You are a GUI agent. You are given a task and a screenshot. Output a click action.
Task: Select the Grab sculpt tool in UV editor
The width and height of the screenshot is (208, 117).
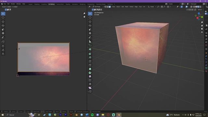(x=3, y=46)
